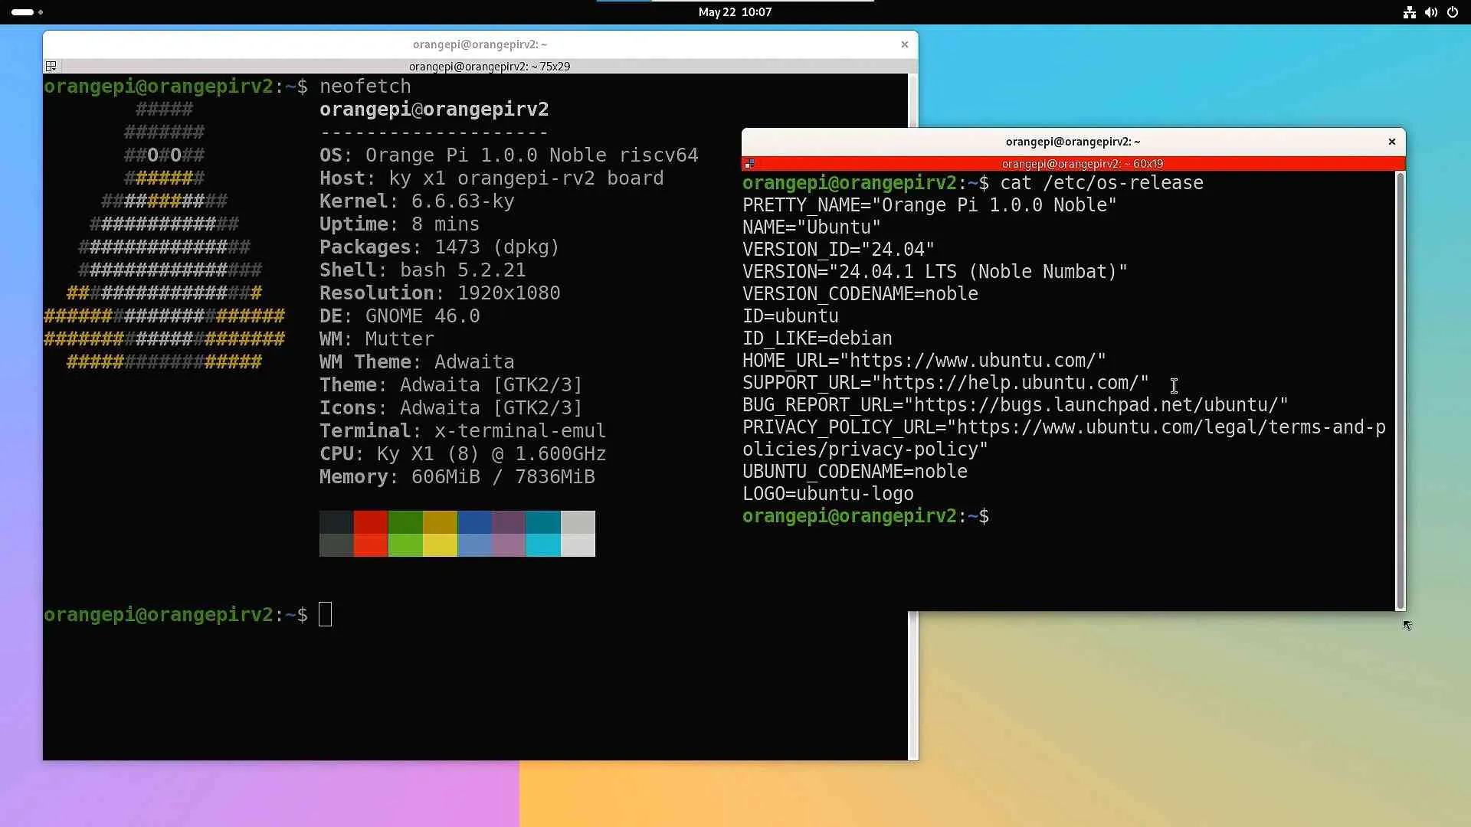Image resolution: width=1471 pixels, height=827 pixels.
Task: Click the empty shell prompt in background terminal
Action: pos(325,614)
